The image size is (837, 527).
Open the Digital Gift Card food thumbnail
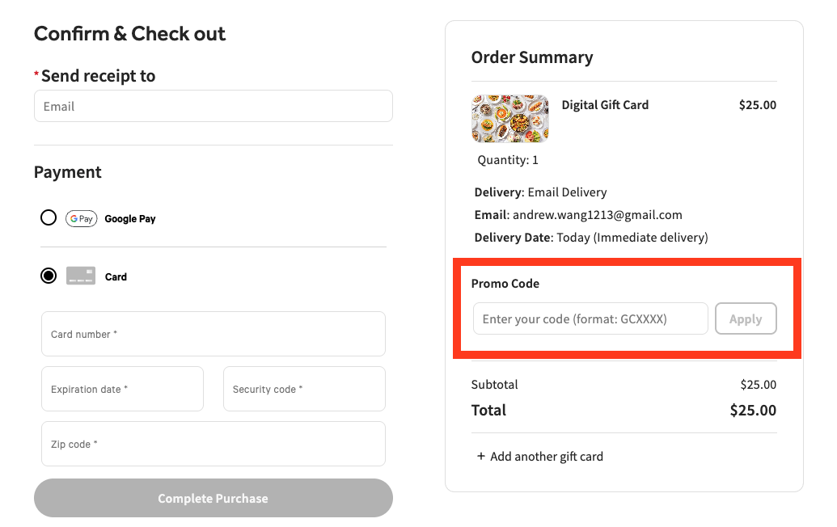[x=510, y=119]
